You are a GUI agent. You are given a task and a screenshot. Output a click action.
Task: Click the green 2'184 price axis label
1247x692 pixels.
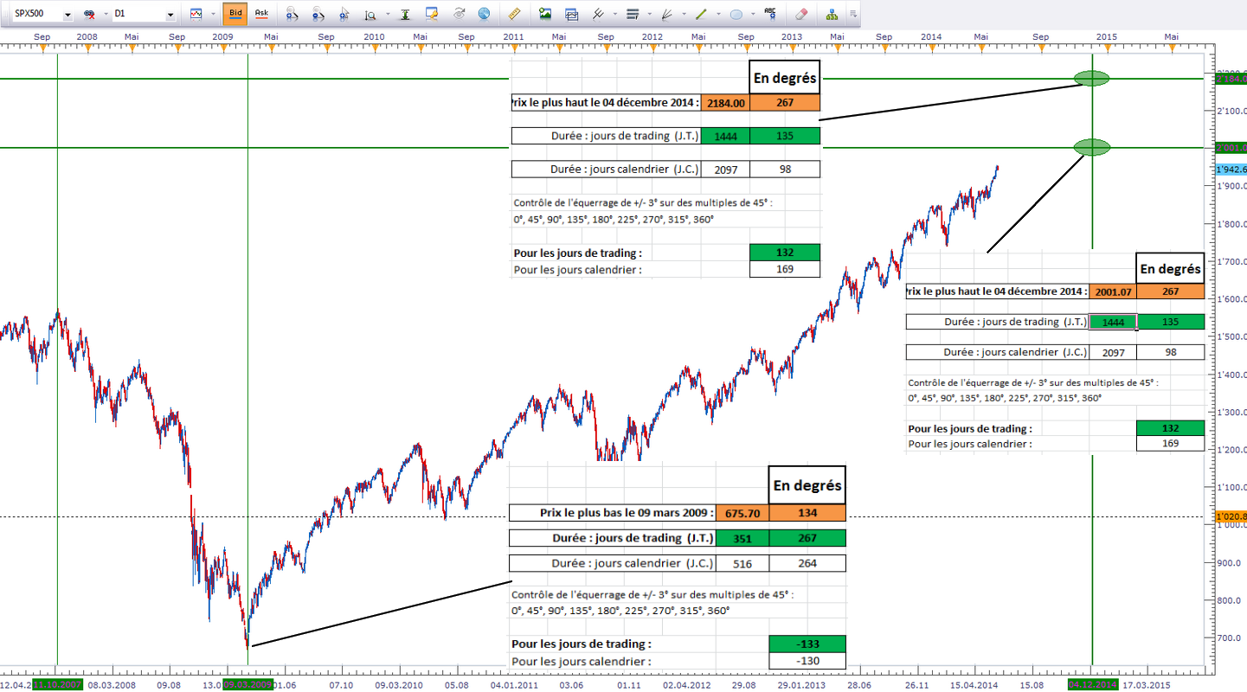click(x=1231, y=80)
